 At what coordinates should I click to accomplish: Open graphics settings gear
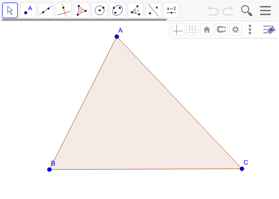tap(236, 29)
